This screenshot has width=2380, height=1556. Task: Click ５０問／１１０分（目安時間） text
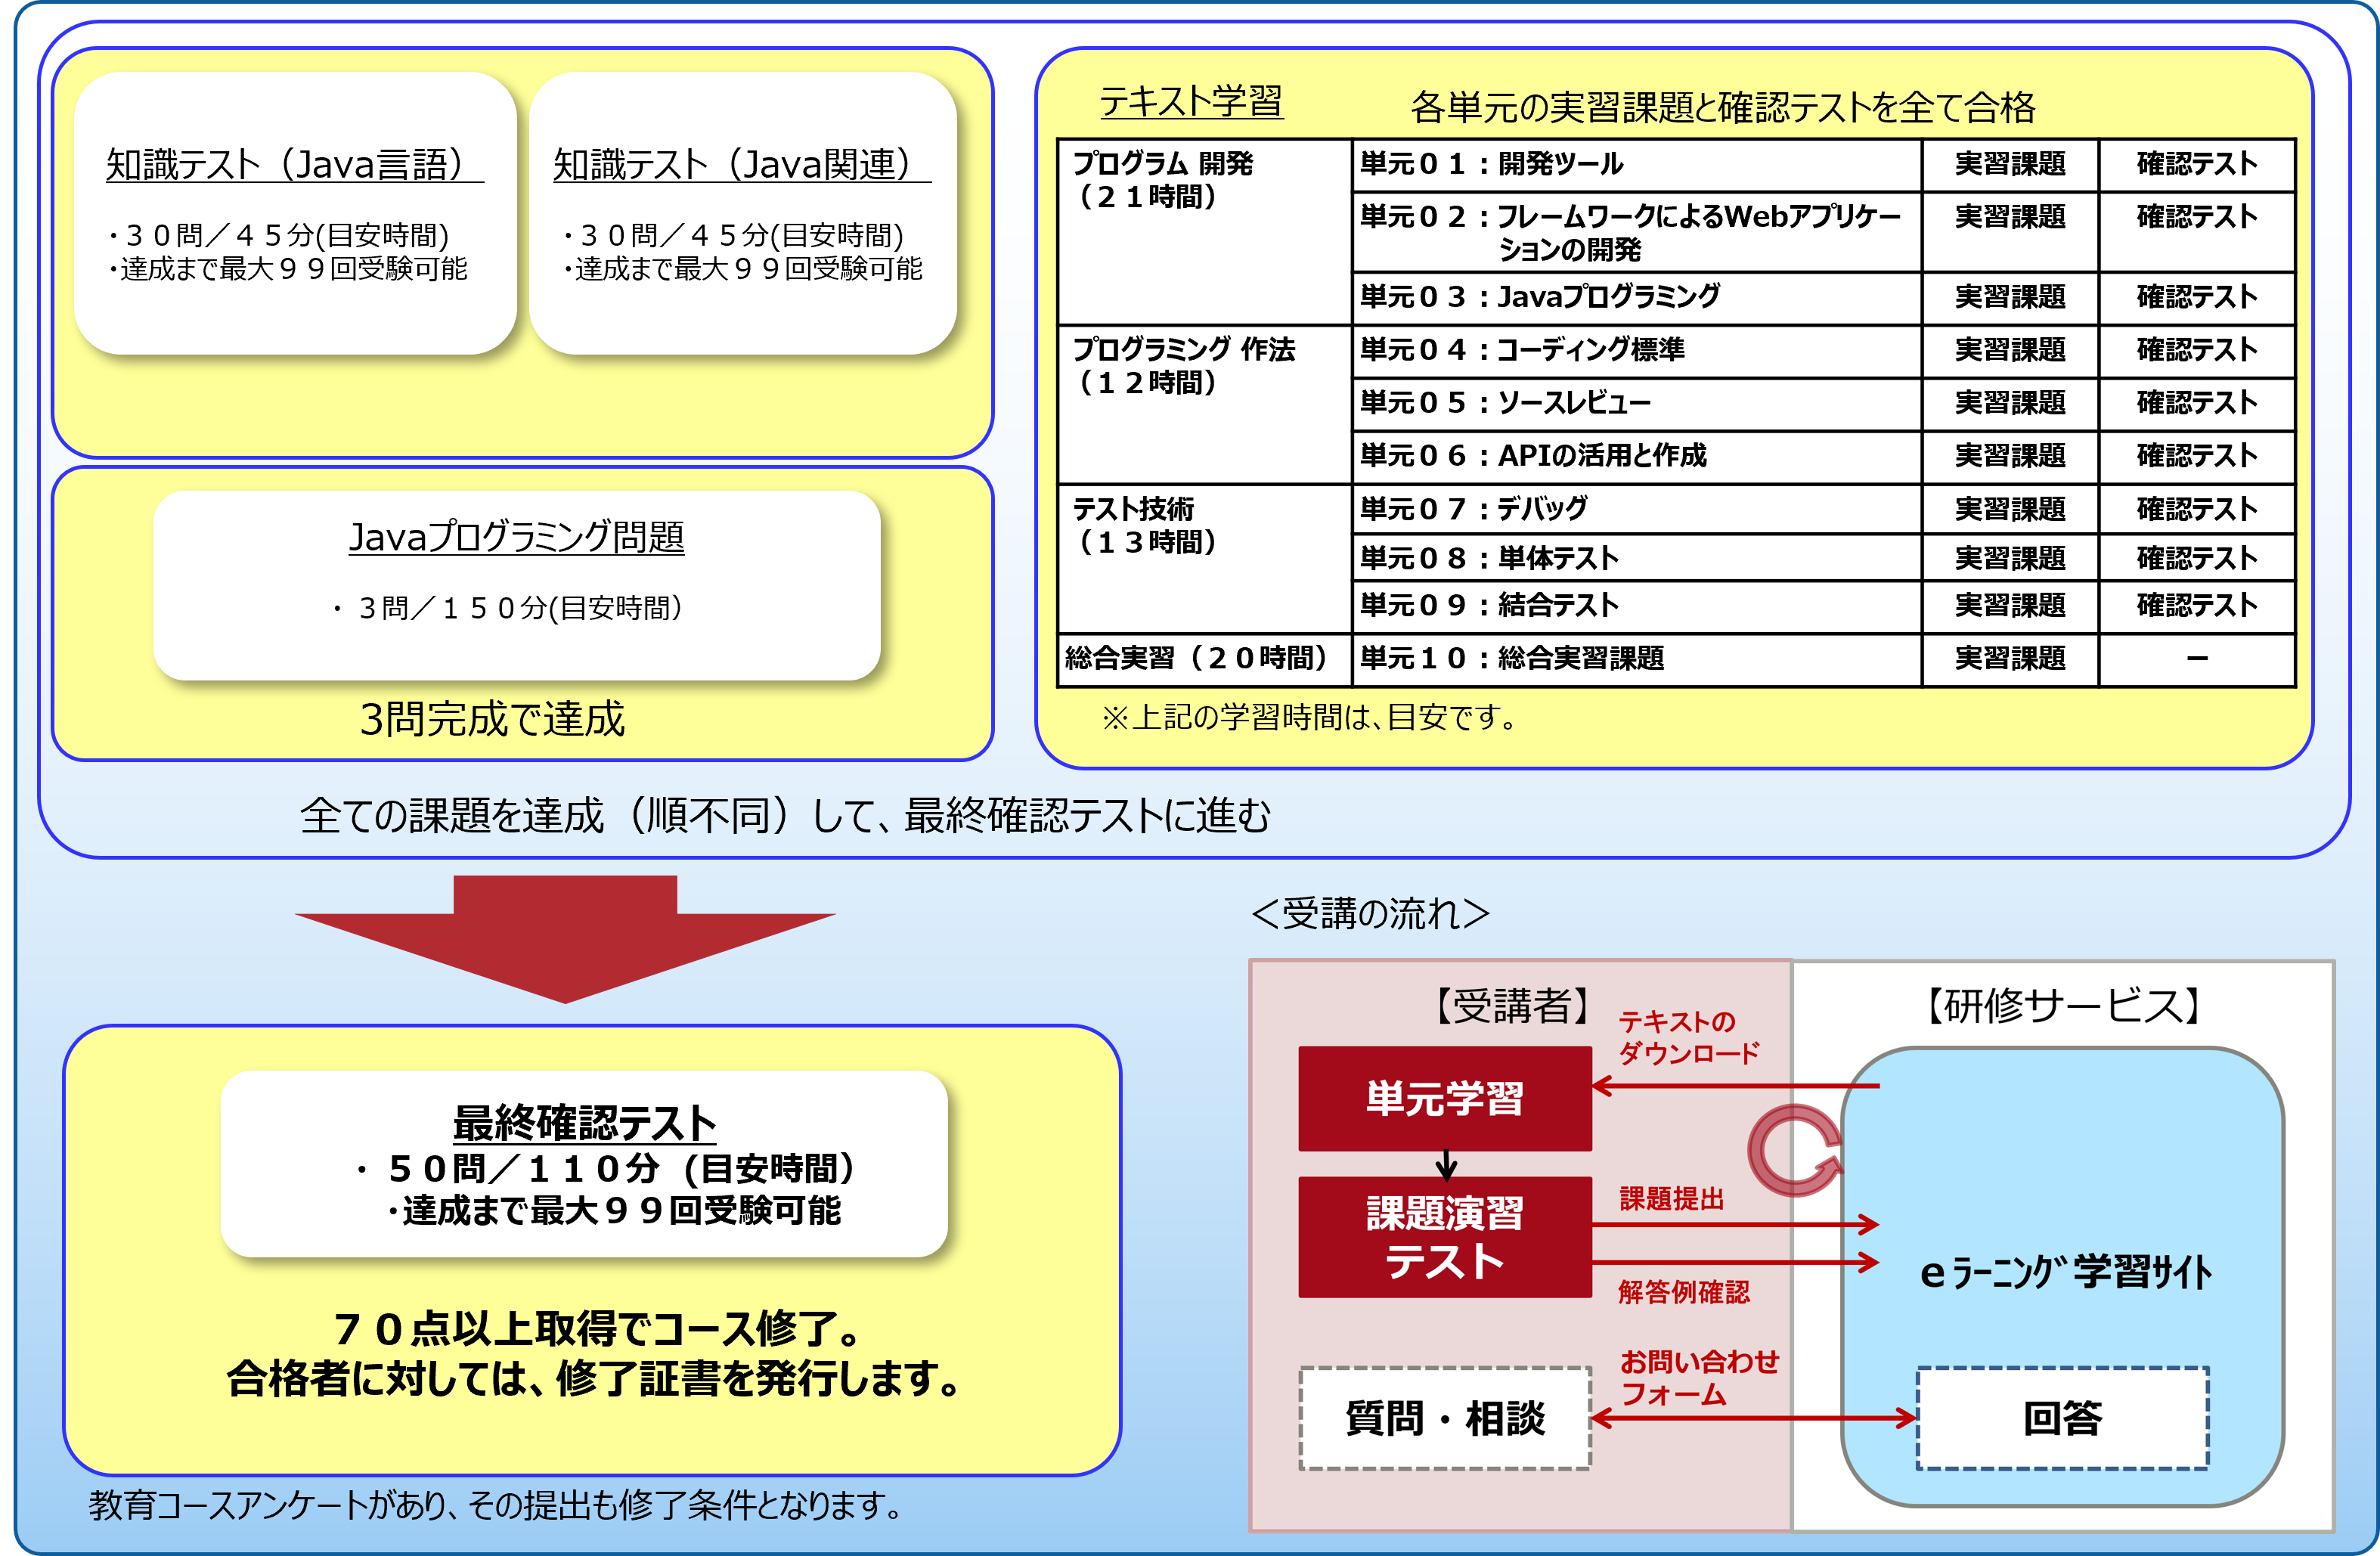pyautogui.click(x=608, y=1168)
